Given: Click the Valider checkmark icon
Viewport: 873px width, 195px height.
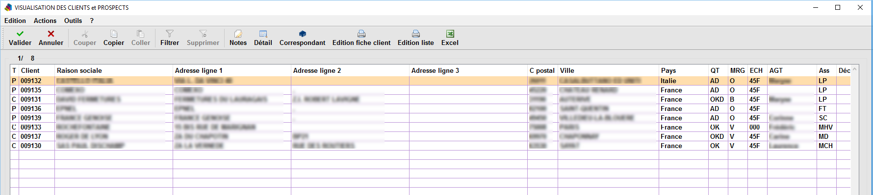Looking at the screenshot, I should [20, 34].
